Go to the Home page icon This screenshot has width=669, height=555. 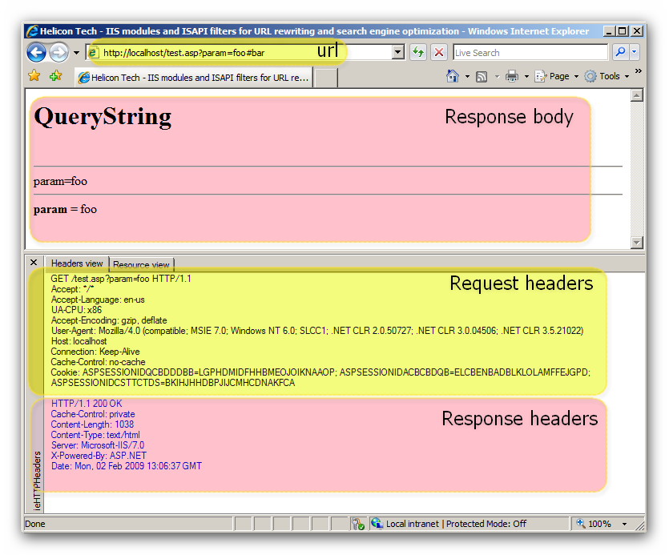click(453, 76)
